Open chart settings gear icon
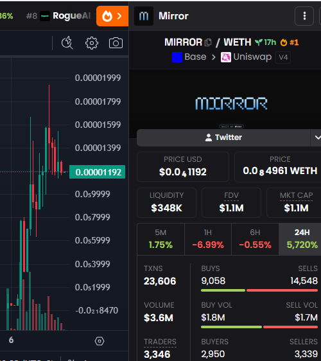This screenshot has height=361, width=321. click(92, 43)
